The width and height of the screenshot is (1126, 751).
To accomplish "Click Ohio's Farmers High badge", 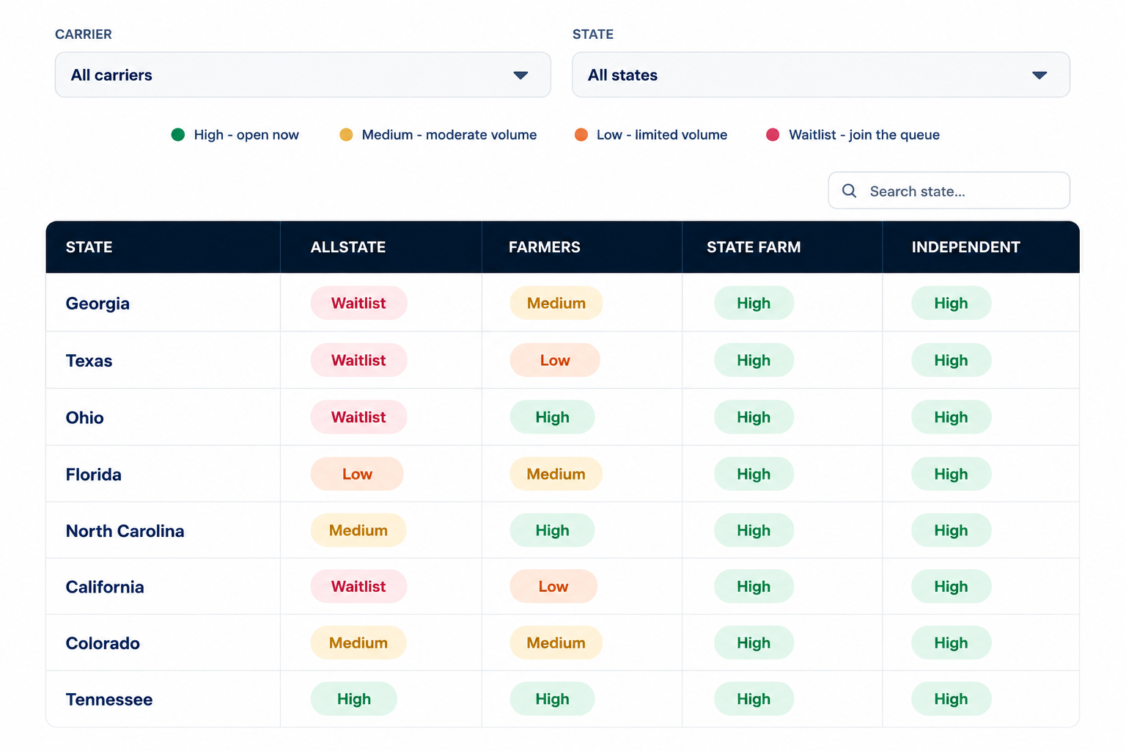I will 552,417.
